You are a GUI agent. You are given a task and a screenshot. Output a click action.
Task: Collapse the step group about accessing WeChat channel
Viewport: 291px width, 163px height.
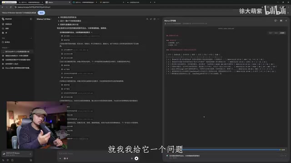click(76, 32)
